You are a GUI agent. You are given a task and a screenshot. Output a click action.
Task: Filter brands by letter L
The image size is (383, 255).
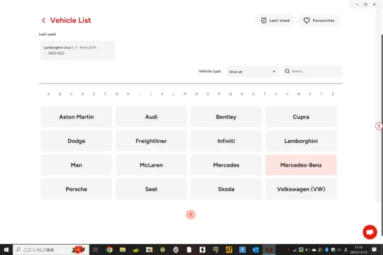(x=174, y=94)
